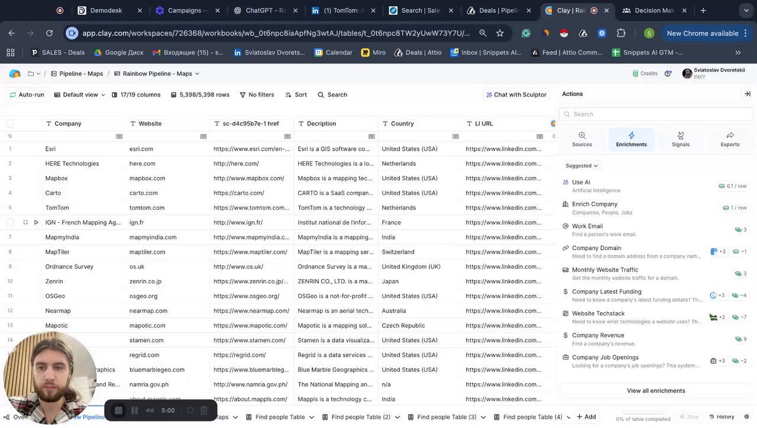This screenshot has height=428, width=757.
Task: Select the Work Email enrichment
Action: (656, 229)
